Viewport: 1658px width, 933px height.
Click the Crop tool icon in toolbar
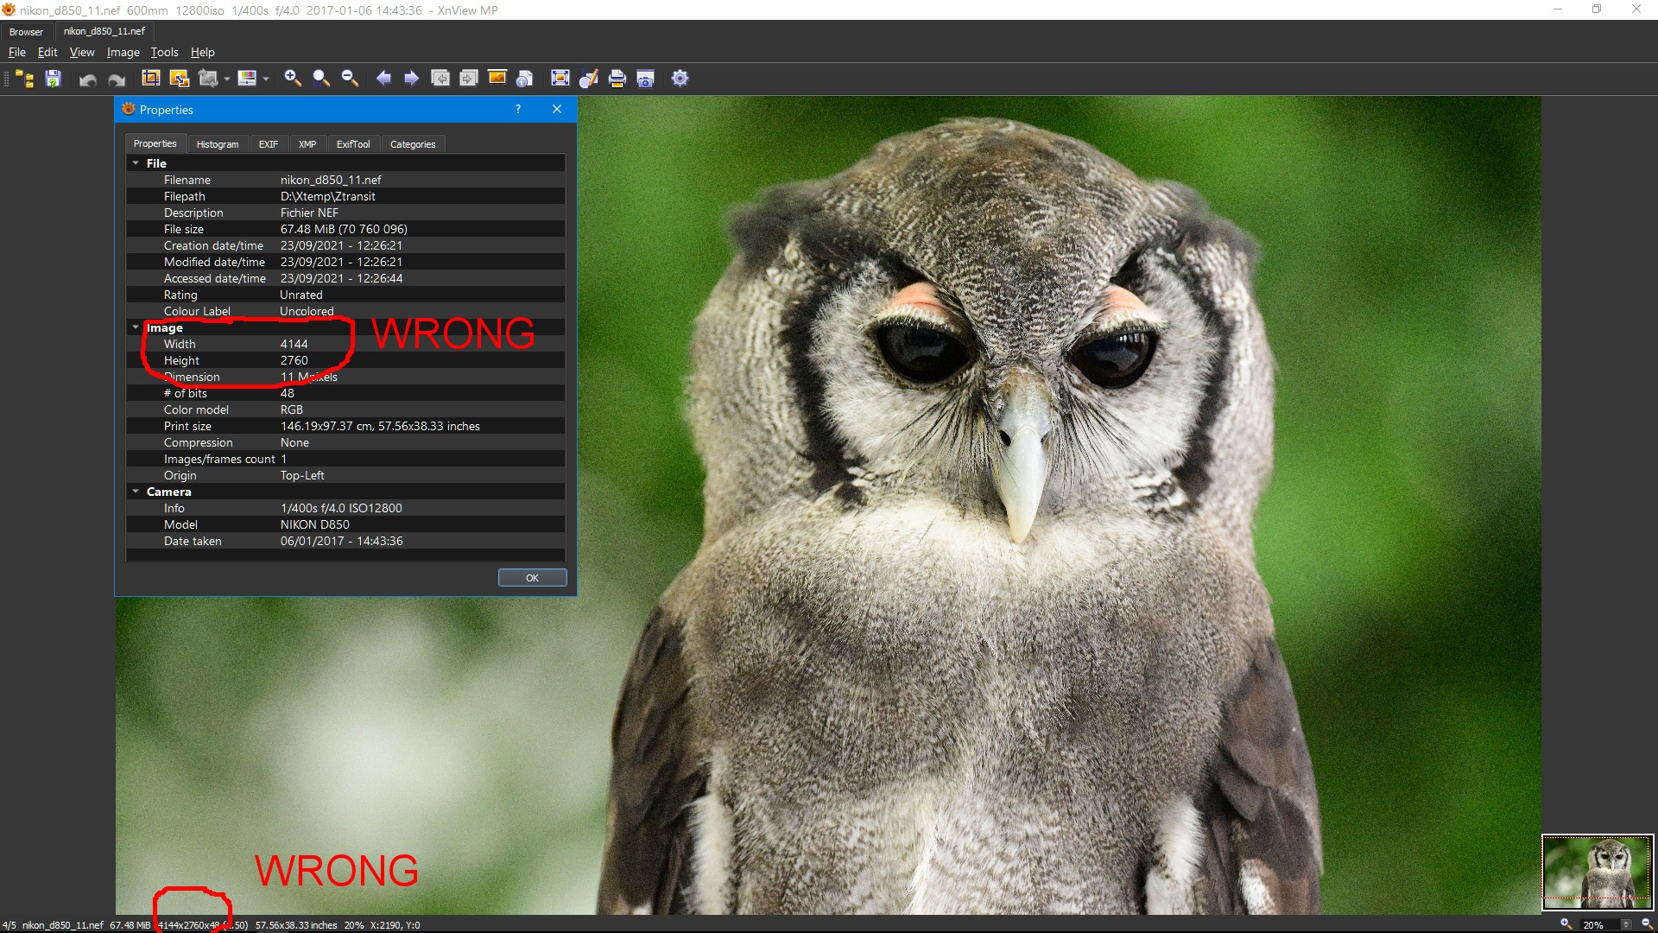(151, 79)
